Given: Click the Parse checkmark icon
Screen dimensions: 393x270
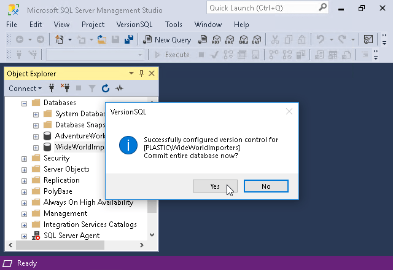Looking at the screenshot, I should [x=214, y=55].
